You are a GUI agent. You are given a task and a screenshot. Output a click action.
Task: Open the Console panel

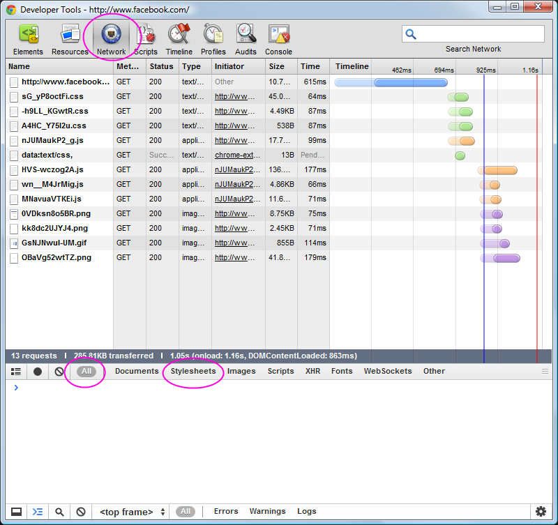pyautogui.click(x=278, y=40)
